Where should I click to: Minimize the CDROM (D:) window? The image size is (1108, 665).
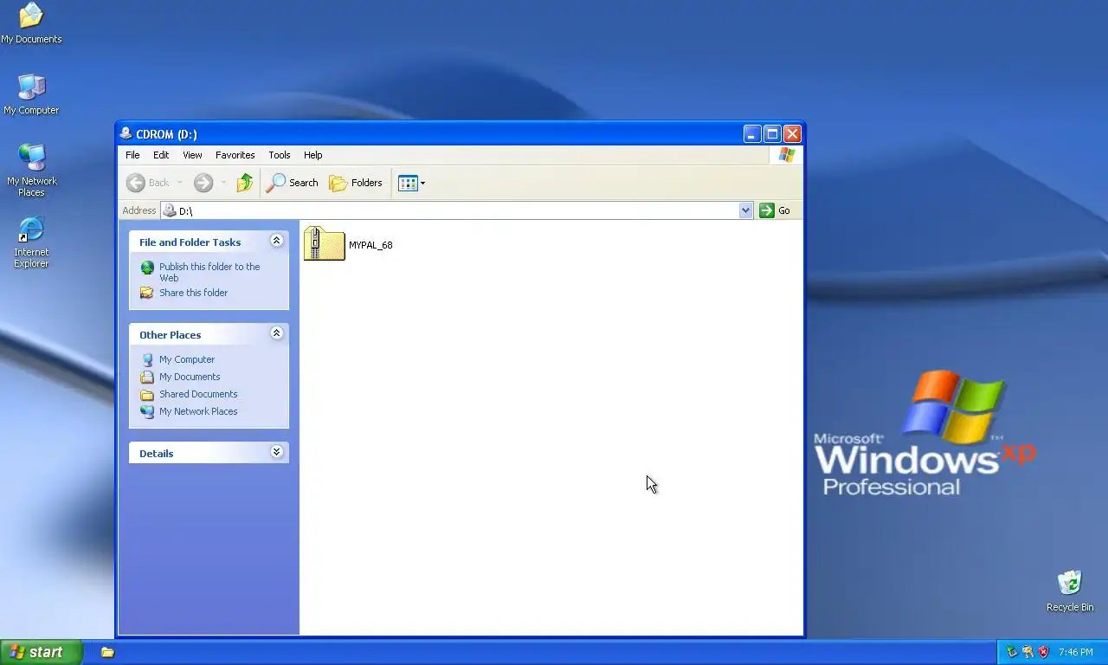[752, 134]
